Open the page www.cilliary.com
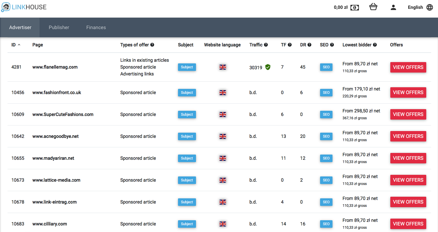The height and width of the screenshot is (232, 438). click(50, 224)
